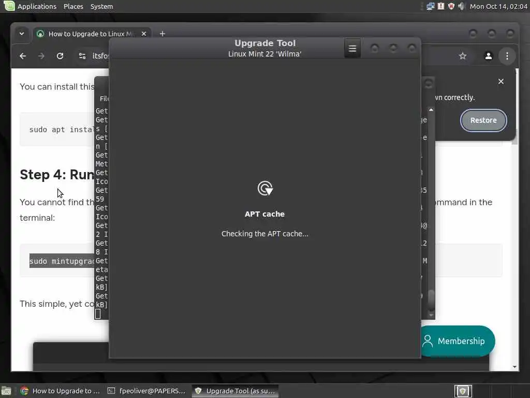This screenshot has width=530, height=398.
Task: Open the site information icon in the address bar
Action: click(x=82, y=56)
